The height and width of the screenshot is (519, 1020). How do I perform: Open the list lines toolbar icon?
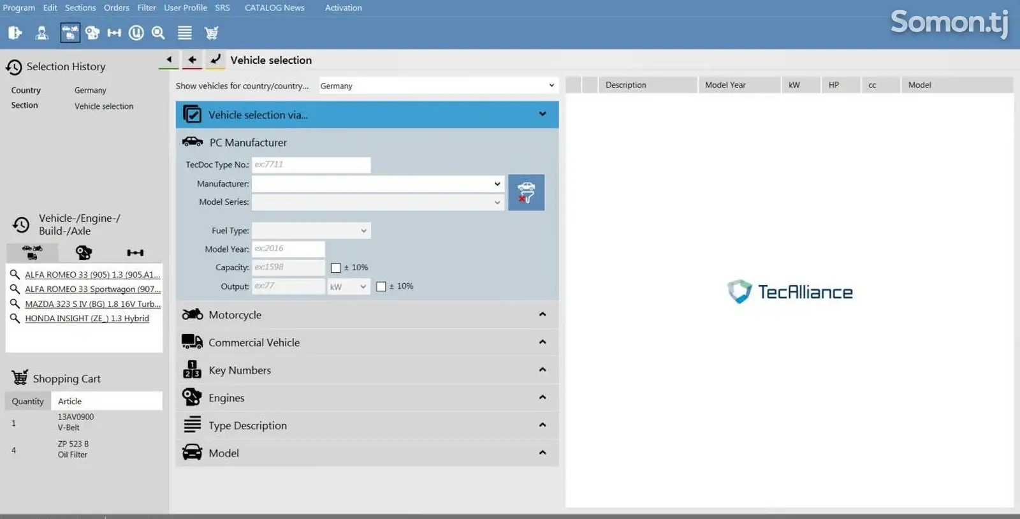tap(185, 33)
